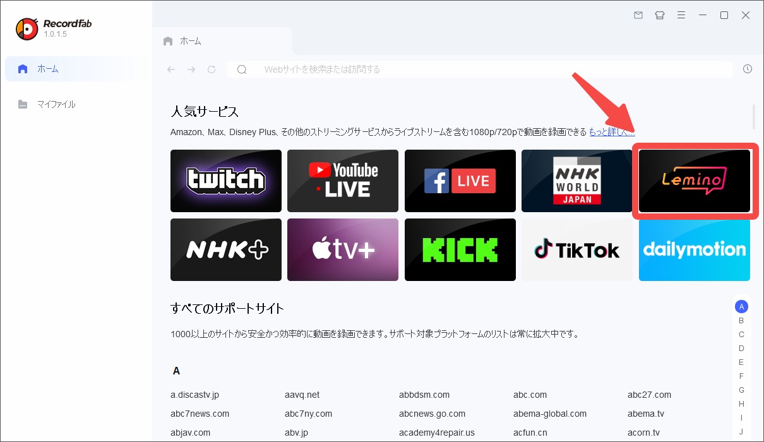
Task: Open abema.tv from supported sites list
Action: (x=645, y=414)
